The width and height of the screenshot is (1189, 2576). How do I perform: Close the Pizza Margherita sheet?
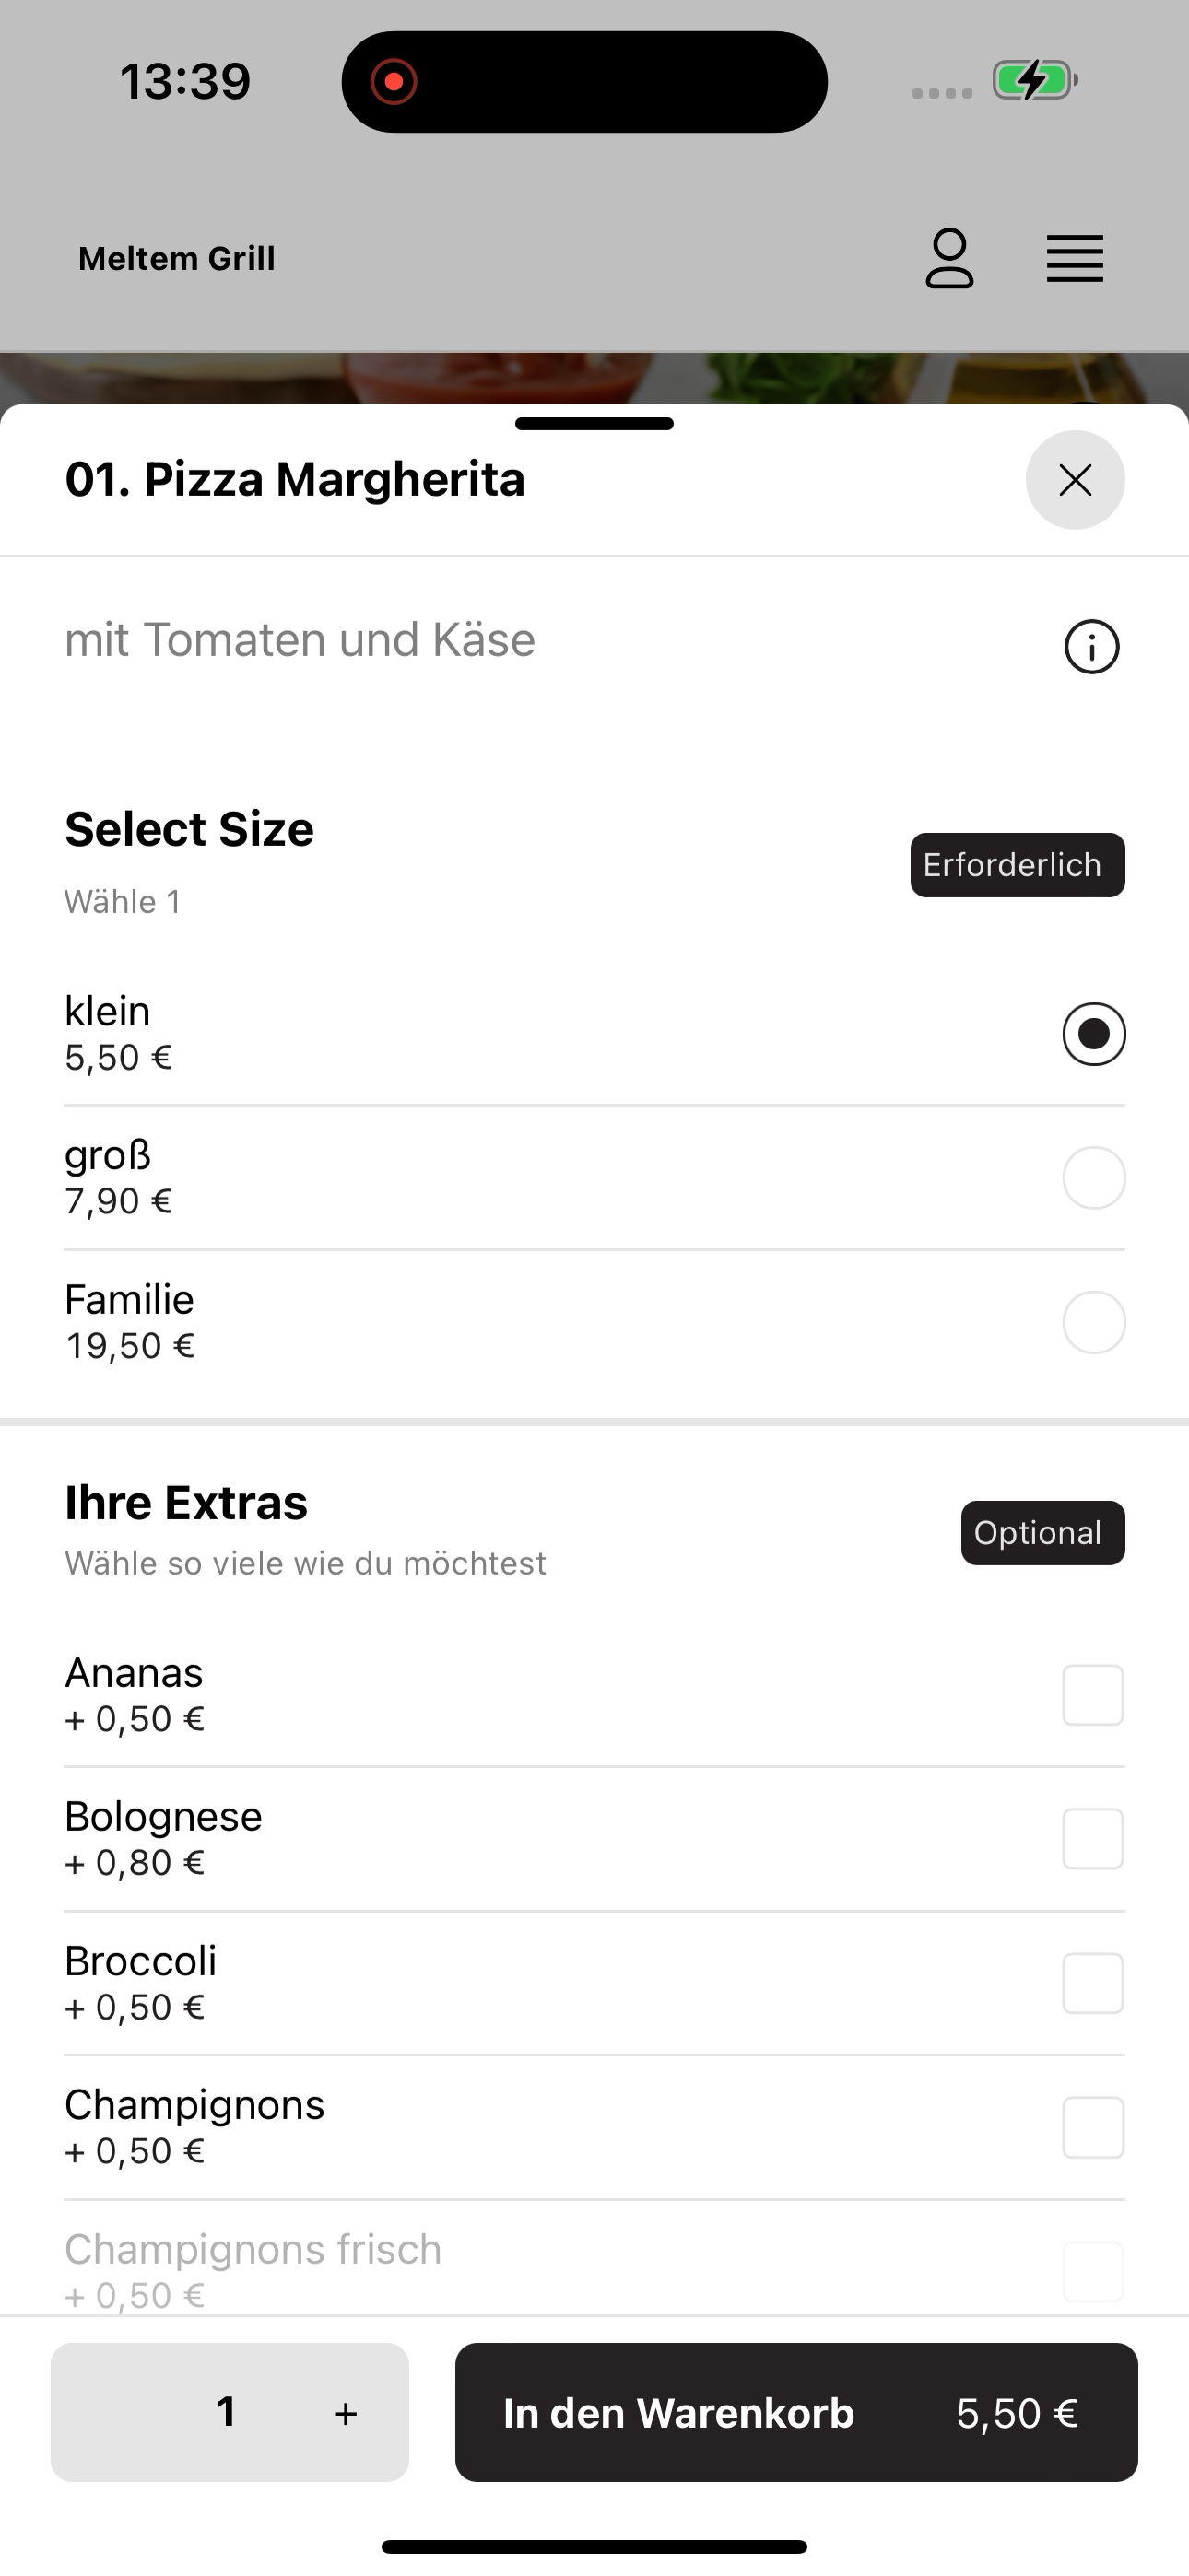pyautogui.click(x=1075, y=480)
